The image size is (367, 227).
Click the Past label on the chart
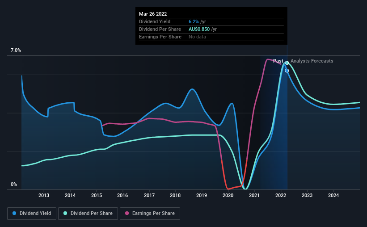[x=278, y=61]
